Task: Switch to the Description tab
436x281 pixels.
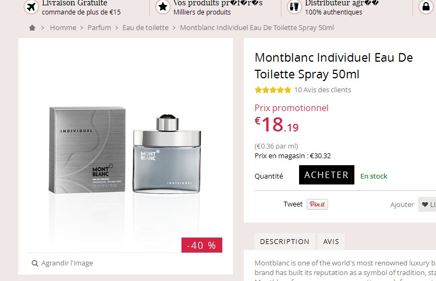Action: (x=285, y=242)
